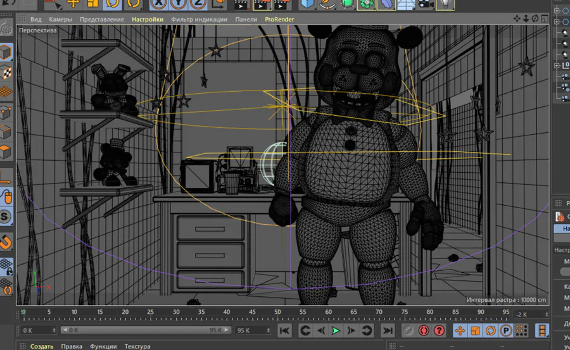Select the Scale tool in top toolbar

[x=92, y=4]
